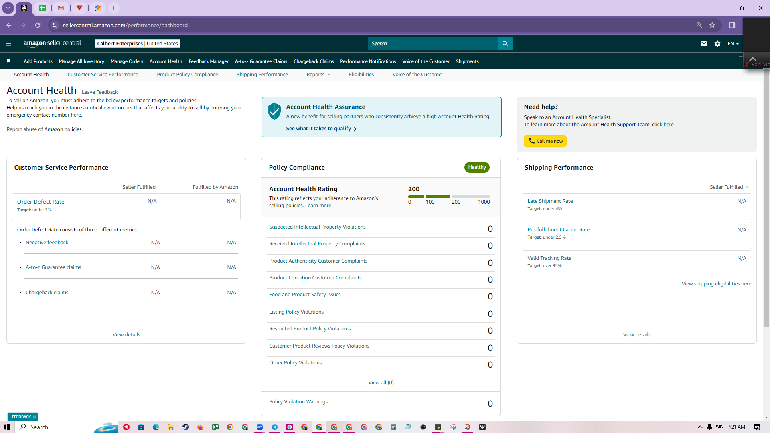Viewport: 770px width, 433px height.
Task: Open the Seller Central hamburger menu
Action: [x=8, y=44]
